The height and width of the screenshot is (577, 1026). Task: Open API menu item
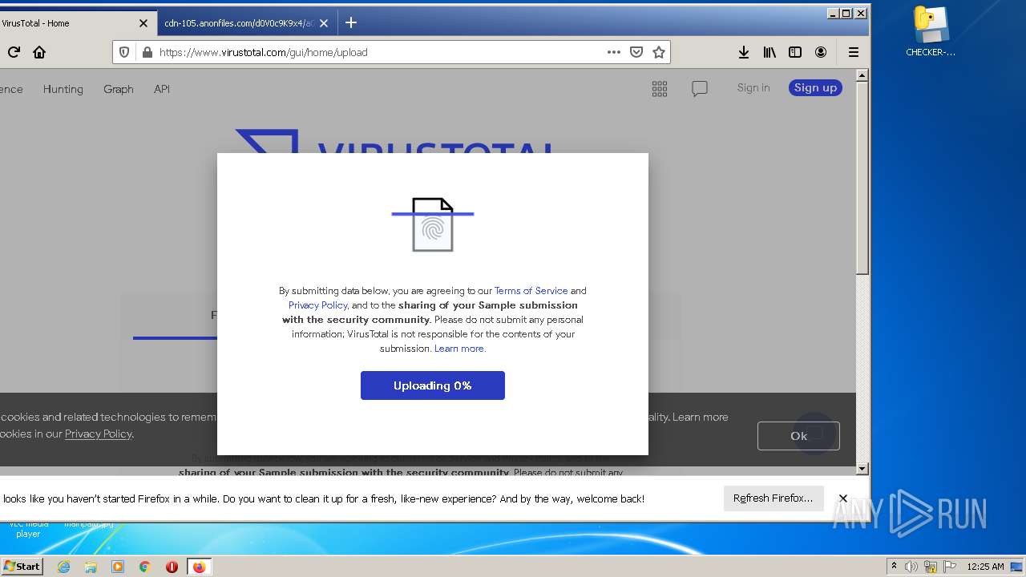point(162,89)
